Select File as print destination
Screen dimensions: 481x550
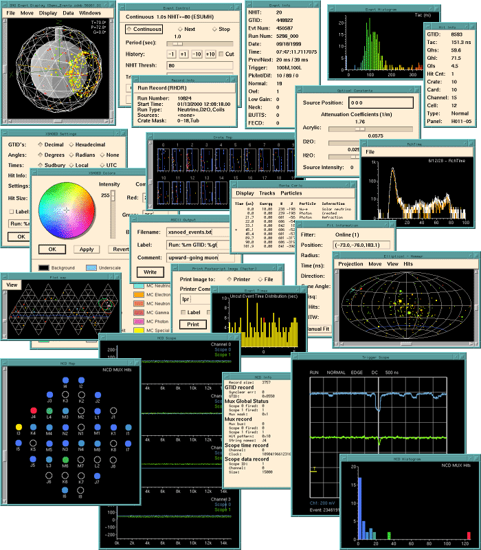[265, 279]
